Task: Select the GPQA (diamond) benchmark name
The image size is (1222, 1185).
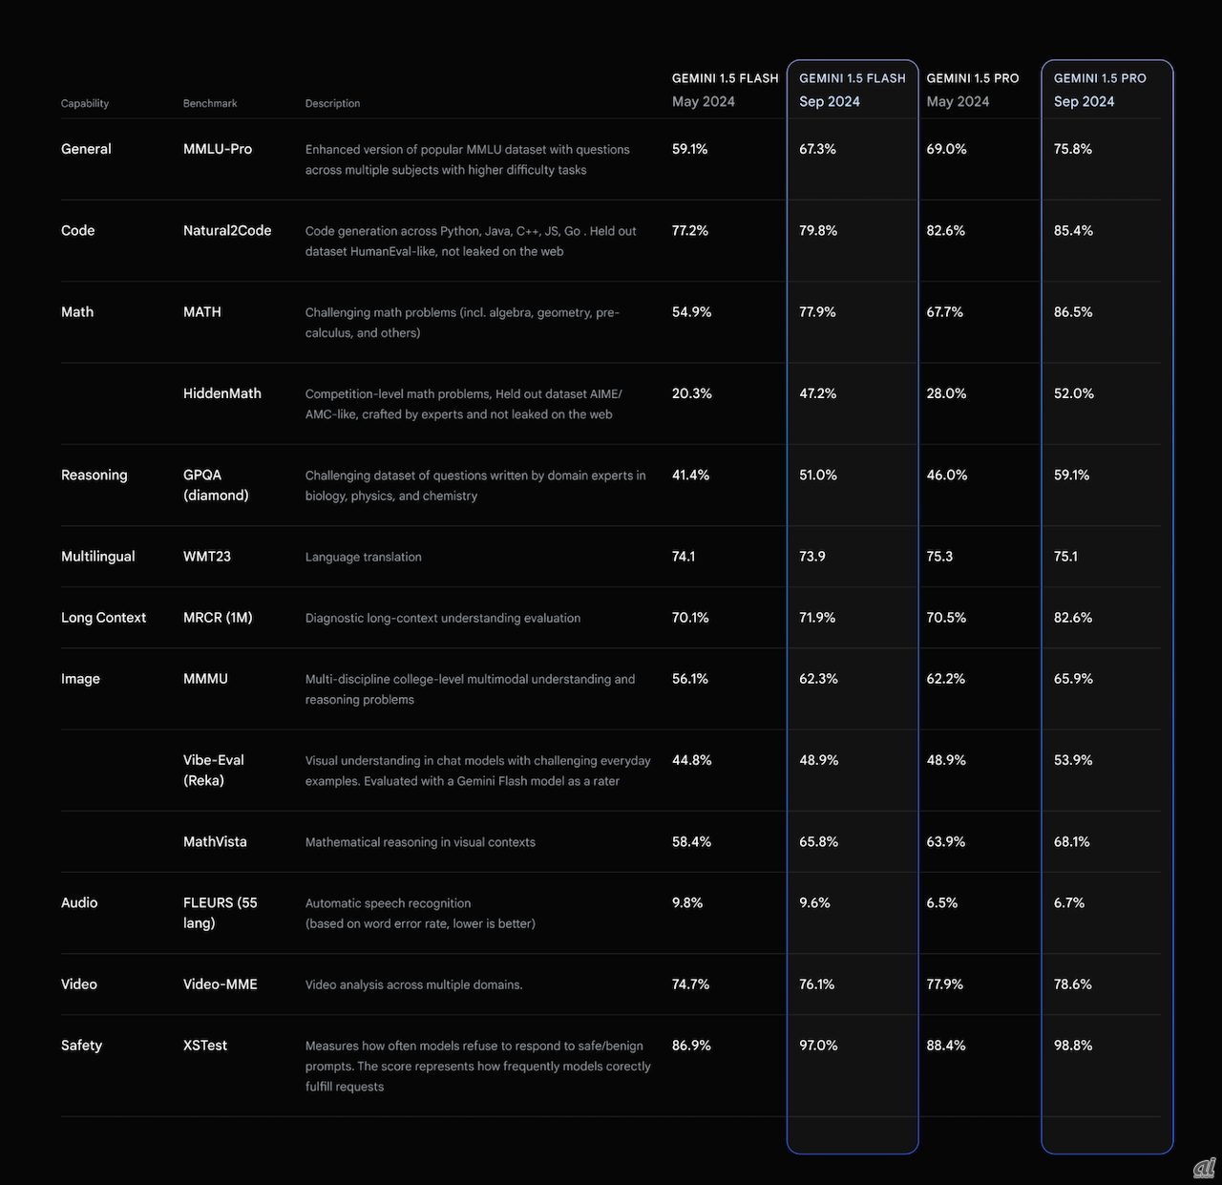Action: (x=216, y=485)
